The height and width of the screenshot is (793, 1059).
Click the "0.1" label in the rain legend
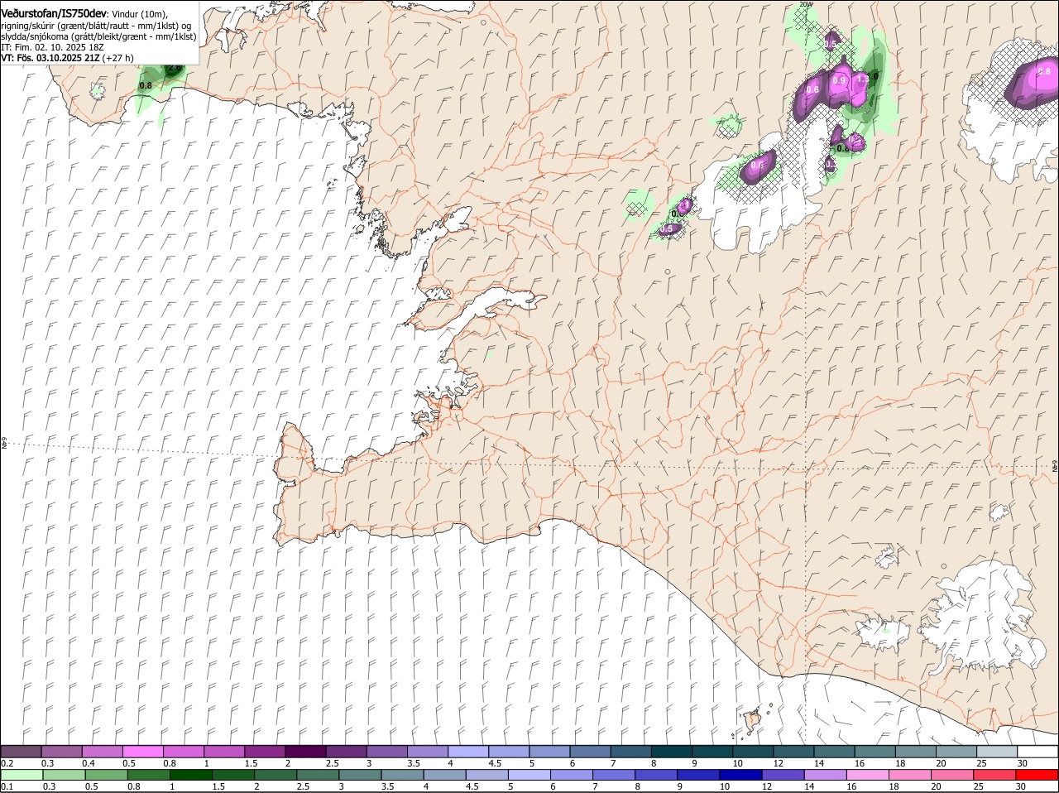click(x=7, y=787)
